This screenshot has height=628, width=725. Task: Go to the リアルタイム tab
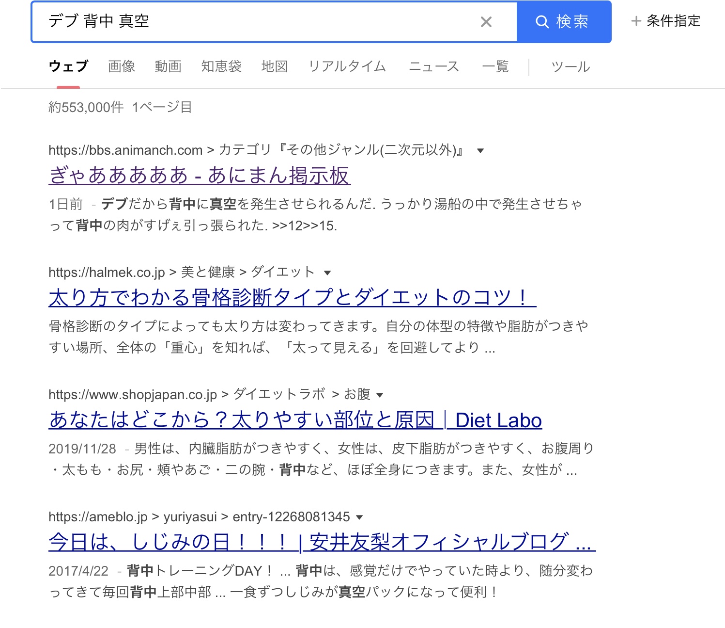tap(347, 66)
